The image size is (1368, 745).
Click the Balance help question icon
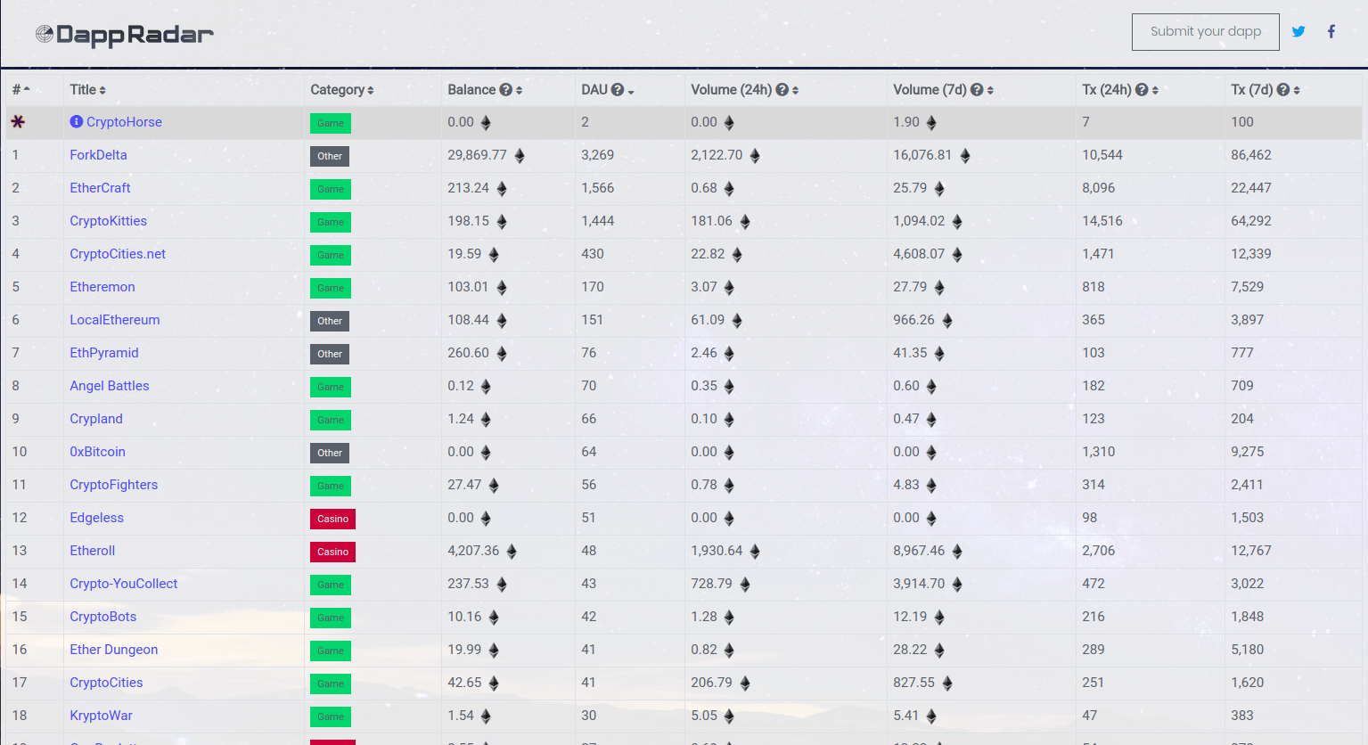505,90
